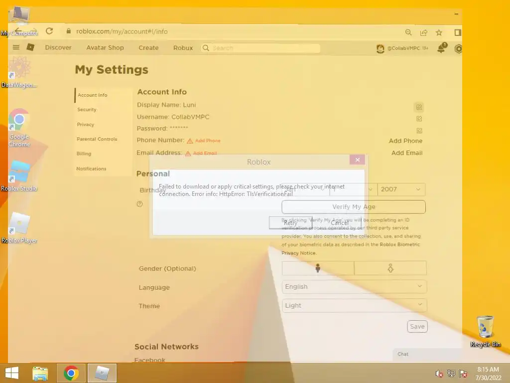Launch Google Chrome desktop shortcut

19,128
